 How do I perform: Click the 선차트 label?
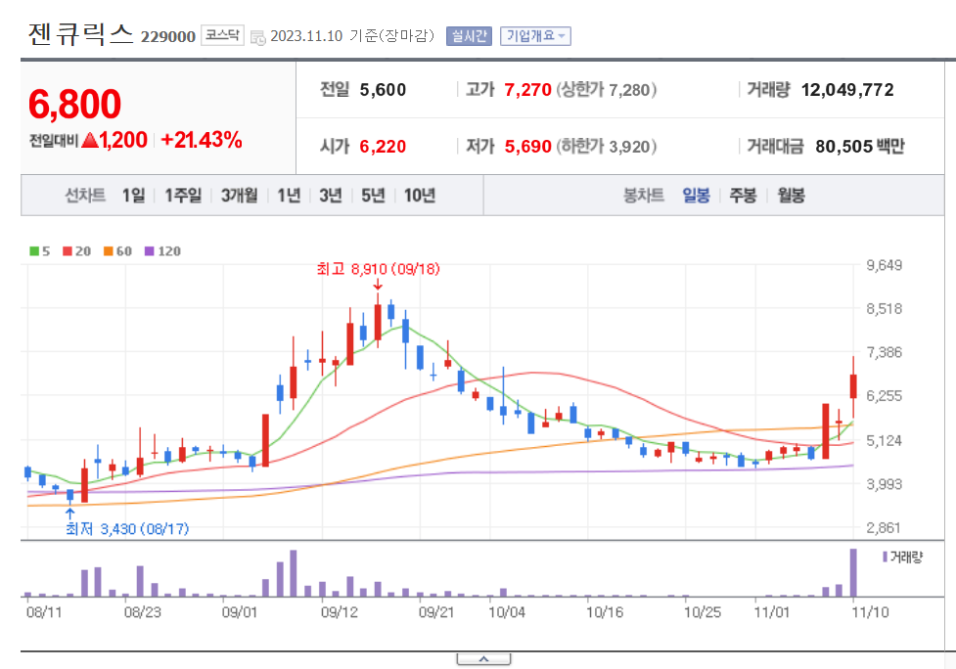pos(85,196)
